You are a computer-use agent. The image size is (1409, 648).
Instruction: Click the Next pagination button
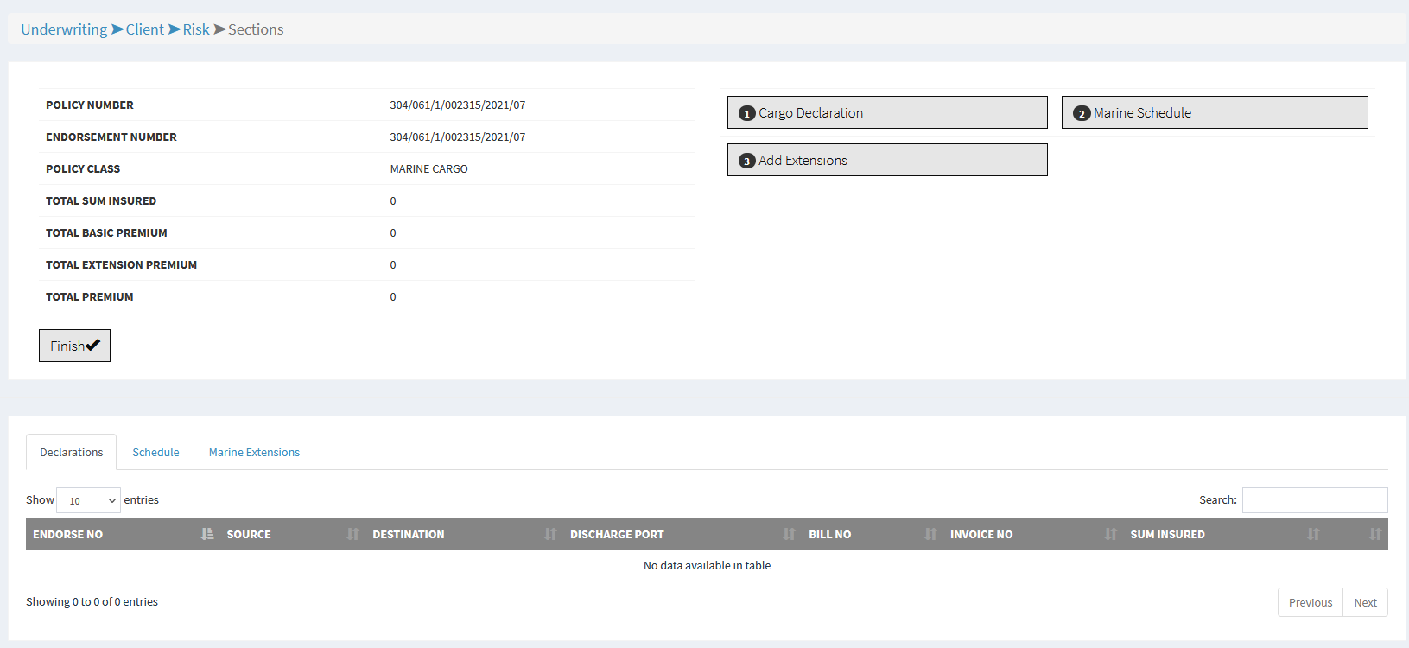1365,602
